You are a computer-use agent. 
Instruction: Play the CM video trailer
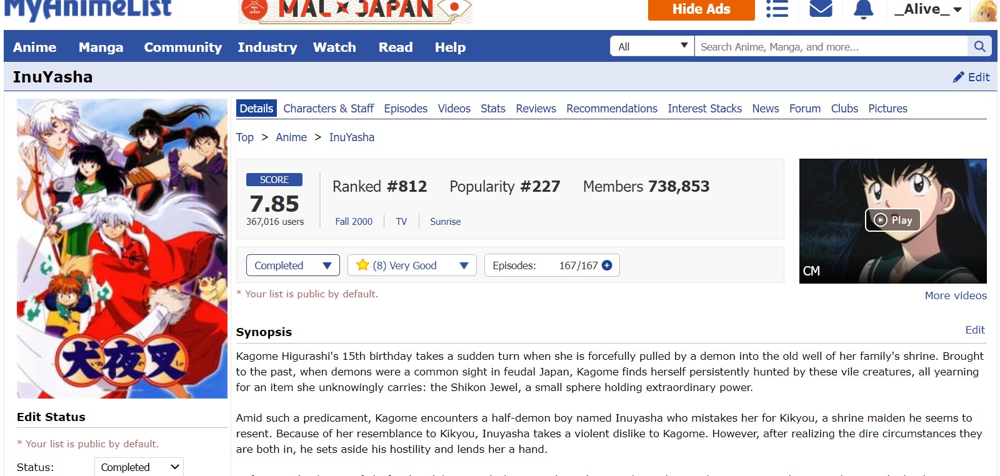[x=892, y=220]
